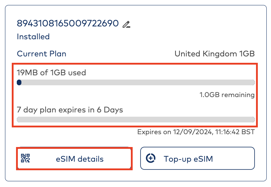Select the ICCID number 8943108165009722690
Screen dimensions: 271x187
click(x=68, y=24)
